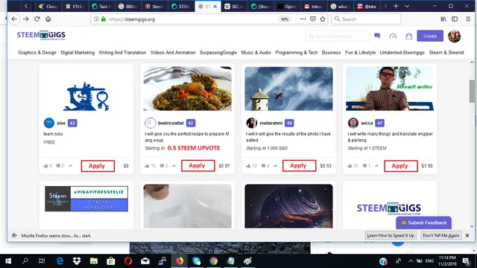The image size is (477, 268).
Task: Open page actions three-dot menu
Action: click(x=303, y=19)
